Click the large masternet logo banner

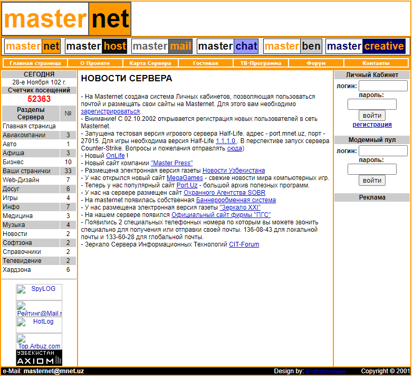tap(66, 19)
